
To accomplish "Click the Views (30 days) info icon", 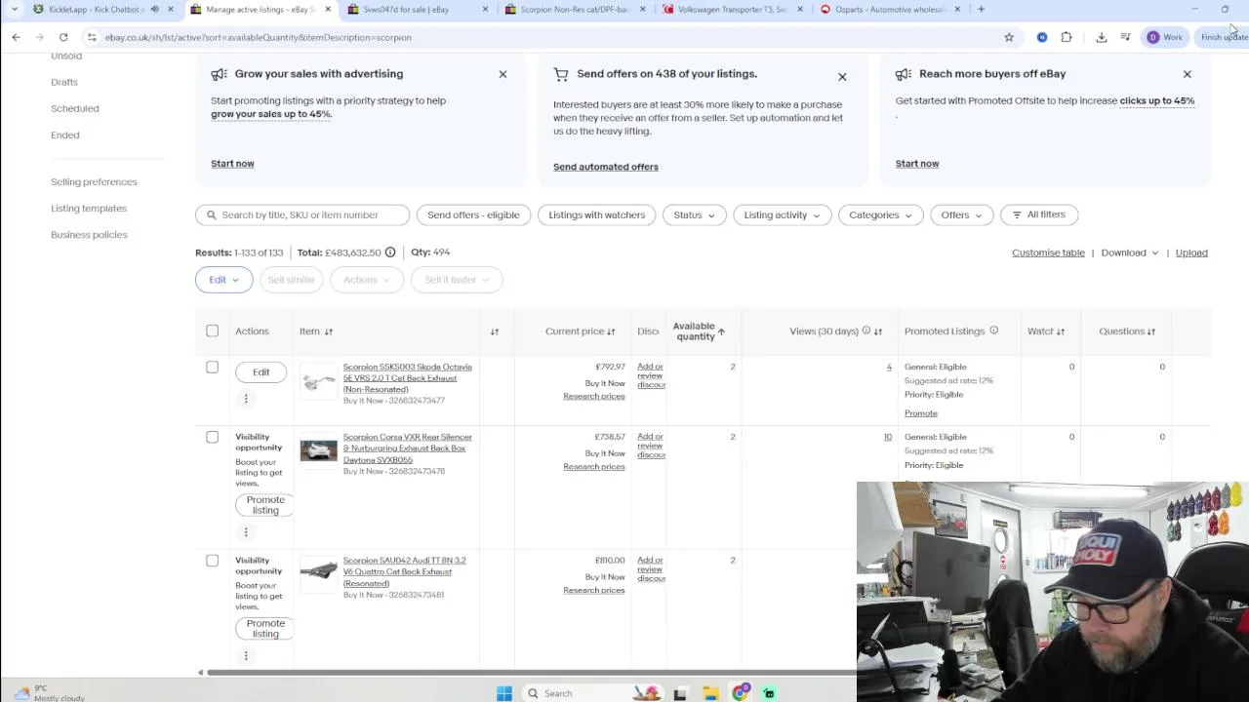I will click(866, 331).
